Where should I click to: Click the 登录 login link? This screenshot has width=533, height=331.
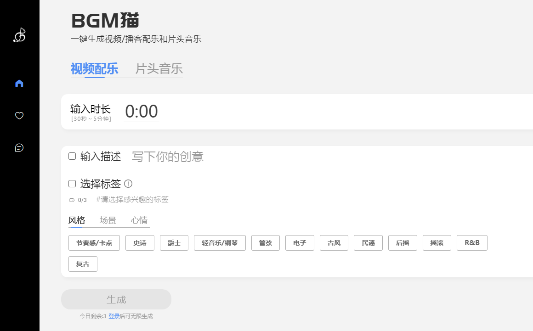113,316
